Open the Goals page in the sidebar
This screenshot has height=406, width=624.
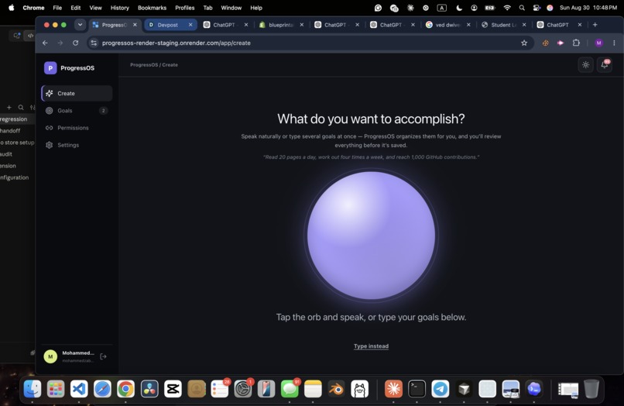(77, 111)
